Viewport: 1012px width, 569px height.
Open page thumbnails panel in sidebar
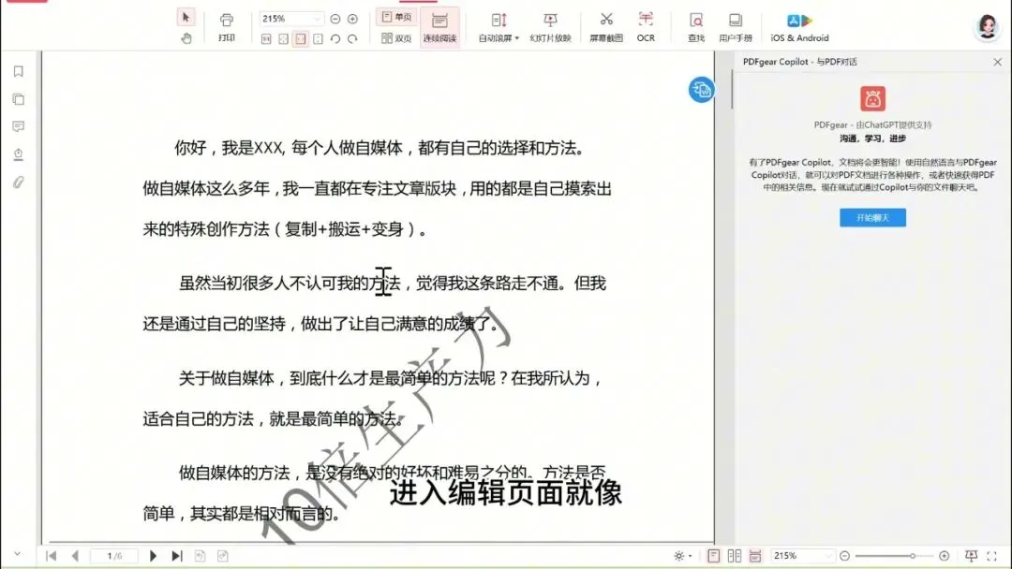click(x=19, y=99)
